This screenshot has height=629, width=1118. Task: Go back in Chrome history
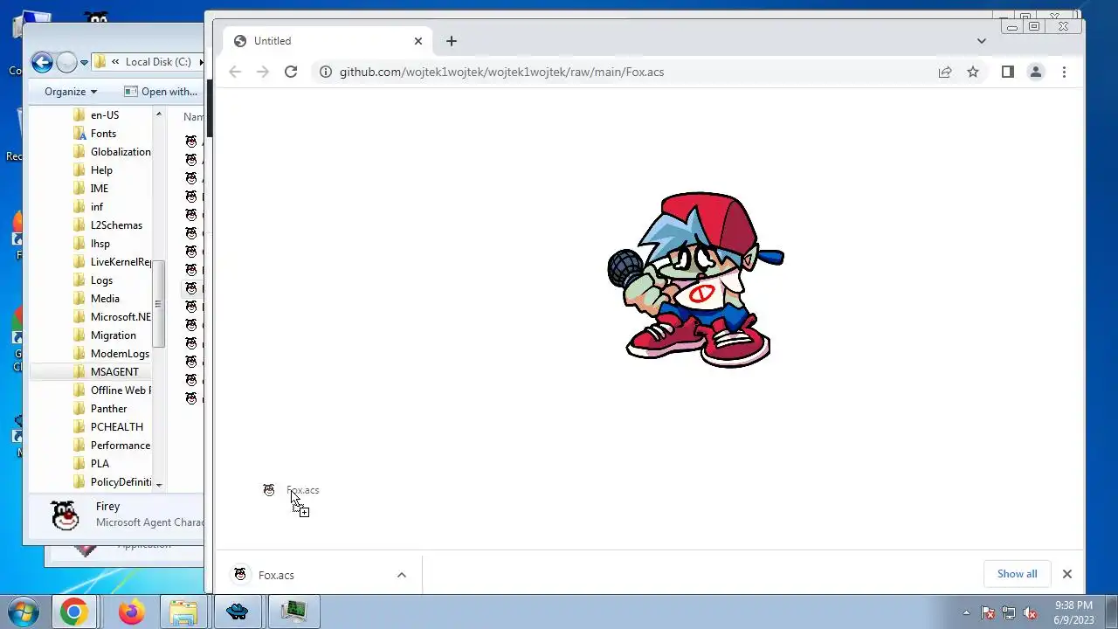pyautogui.click(x=234, y=72)
